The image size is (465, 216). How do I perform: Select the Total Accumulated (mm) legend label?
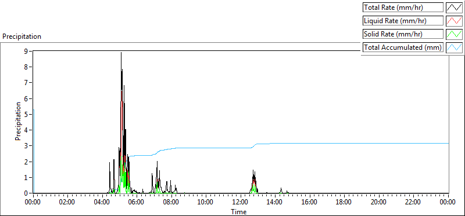coord(403,47)
